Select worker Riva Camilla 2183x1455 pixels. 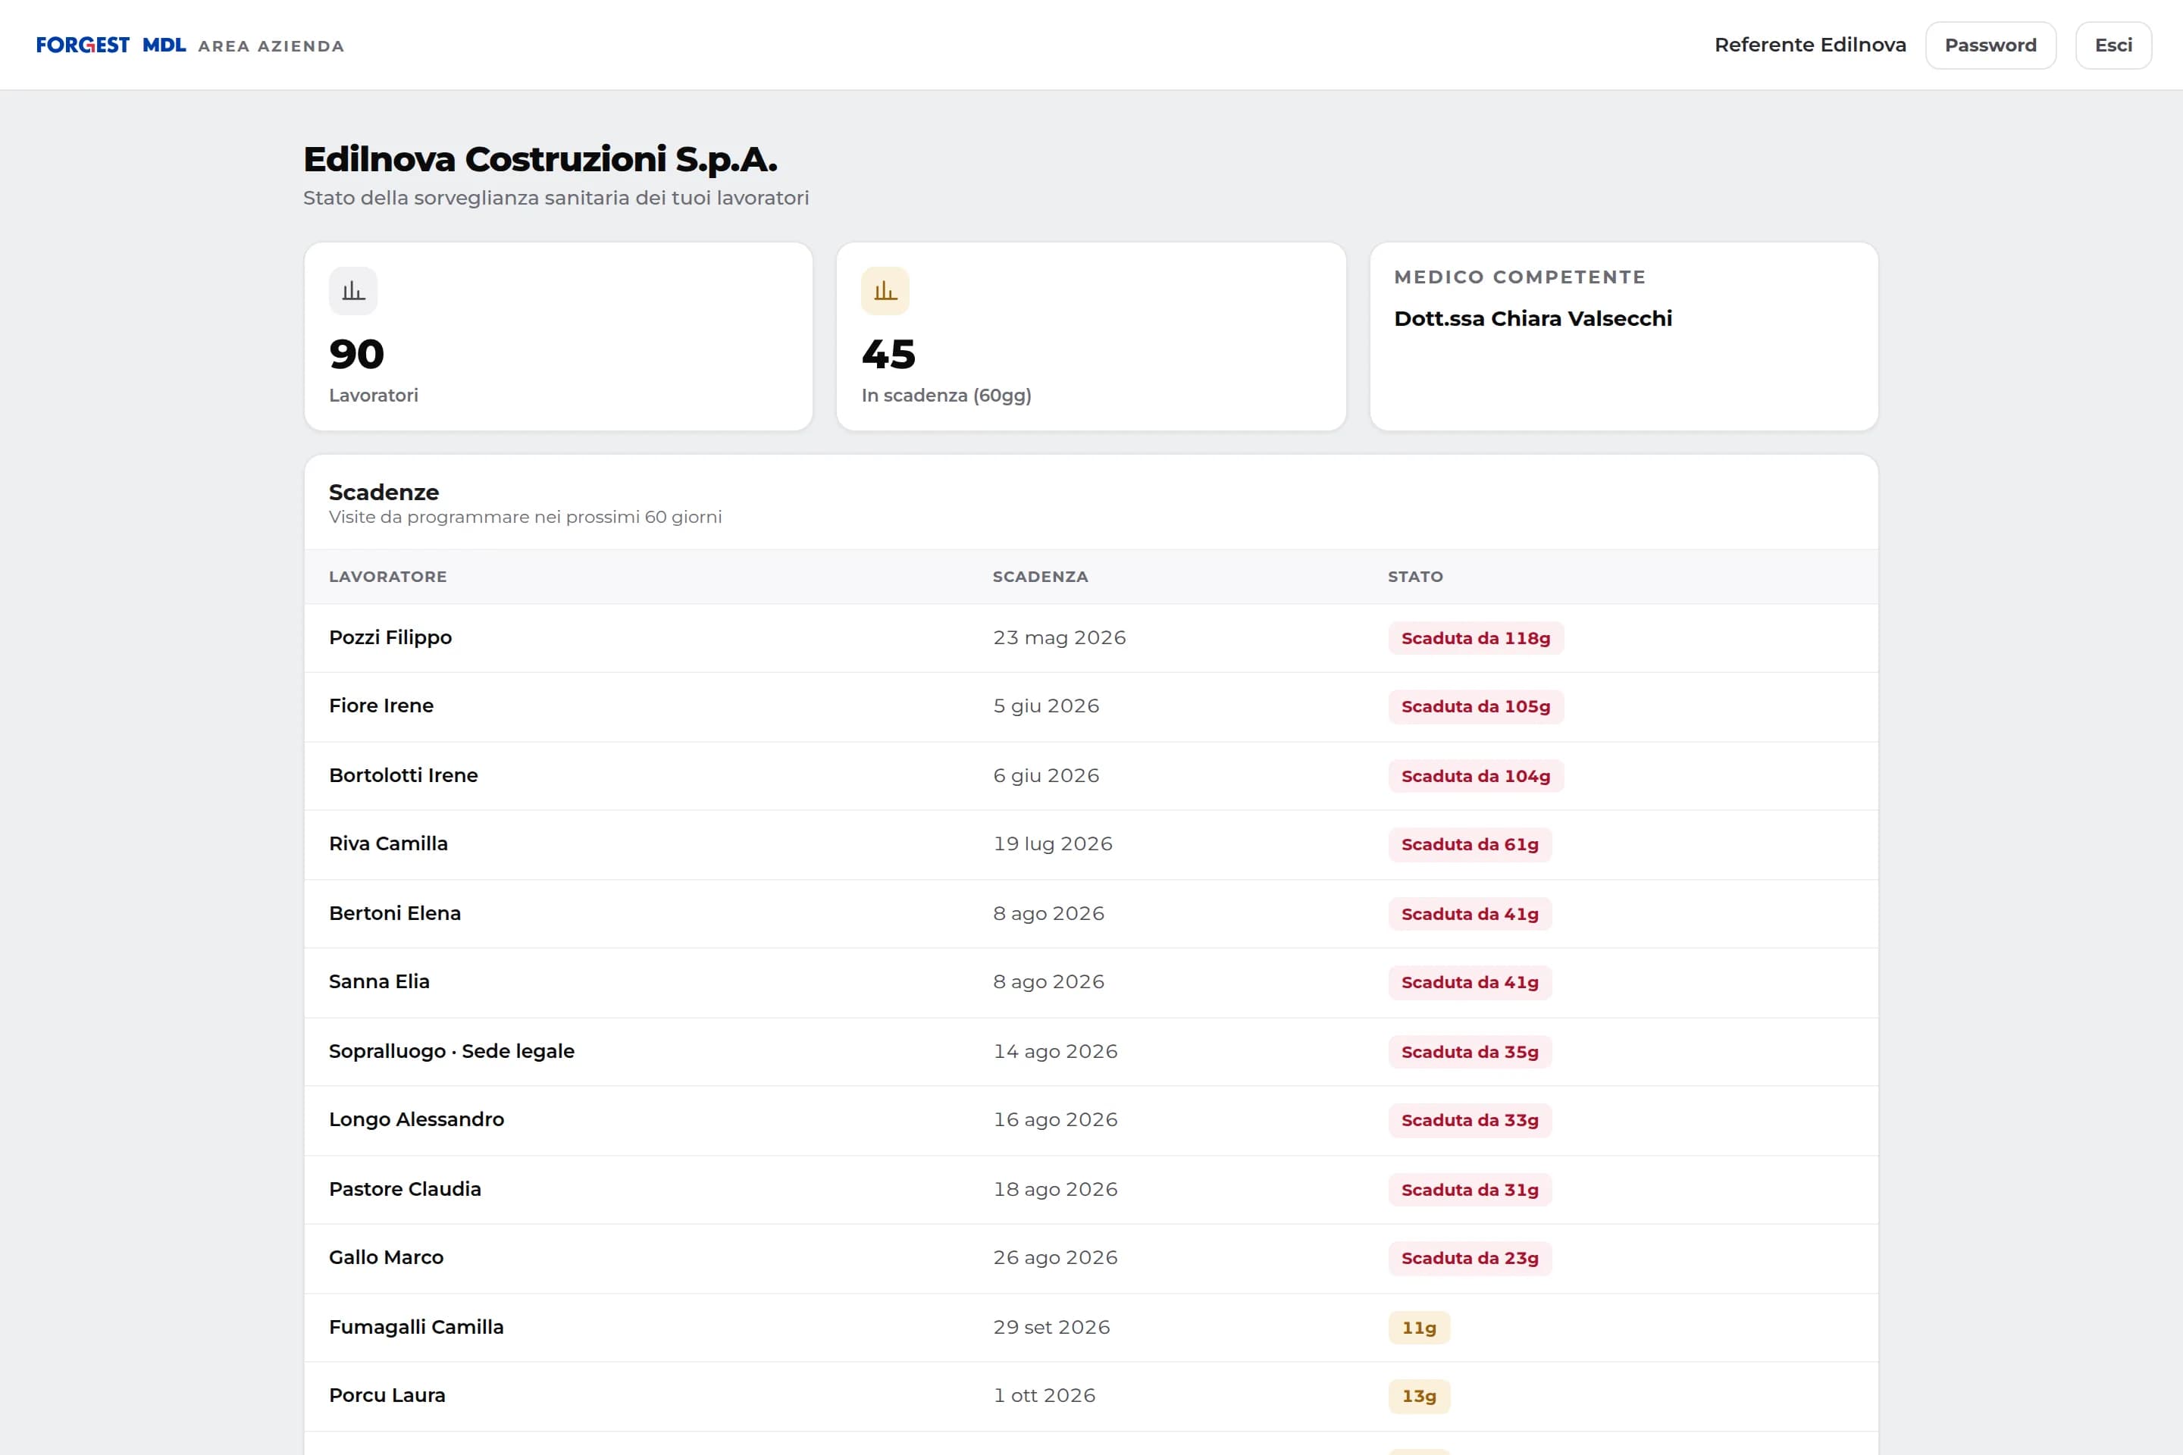(389, 843)
